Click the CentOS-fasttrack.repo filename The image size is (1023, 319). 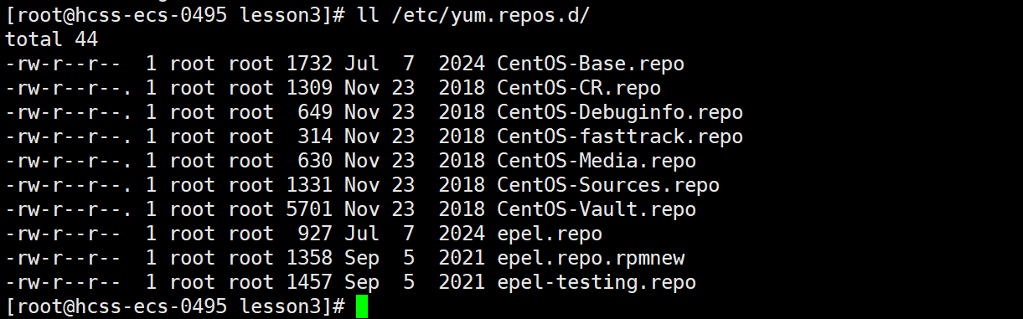pos(619,136)
